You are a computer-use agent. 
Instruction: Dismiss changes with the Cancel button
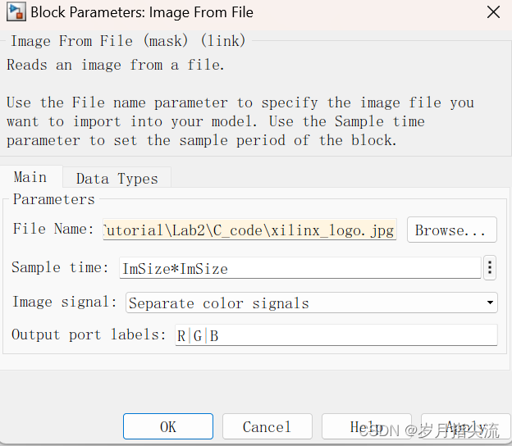click(x=267, y=426)
